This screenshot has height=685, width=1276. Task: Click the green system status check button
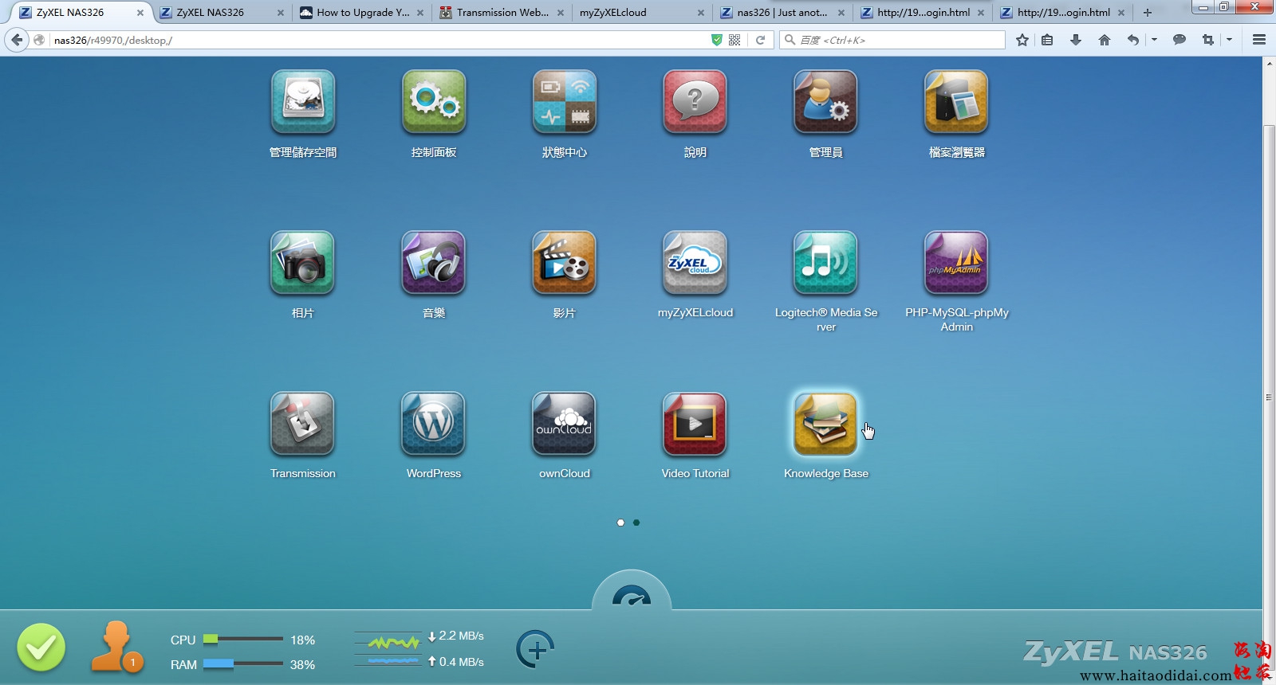[41, 648]
